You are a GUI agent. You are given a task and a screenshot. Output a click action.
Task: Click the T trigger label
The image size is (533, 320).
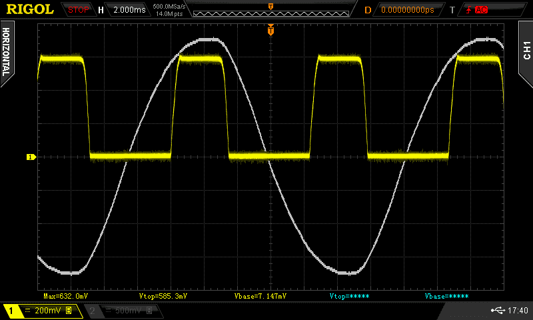pyautogui.click(x=452, y=10)
